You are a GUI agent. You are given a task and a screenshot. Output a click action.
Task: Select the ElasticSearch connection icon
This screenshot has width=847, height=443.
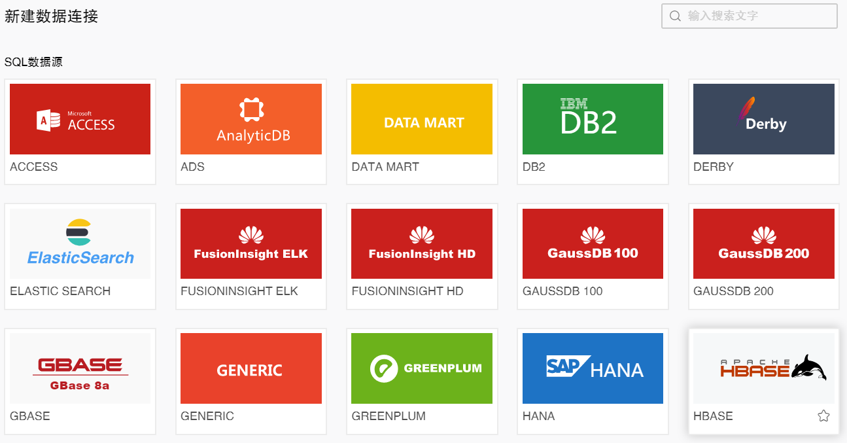(x=80, y=243)
